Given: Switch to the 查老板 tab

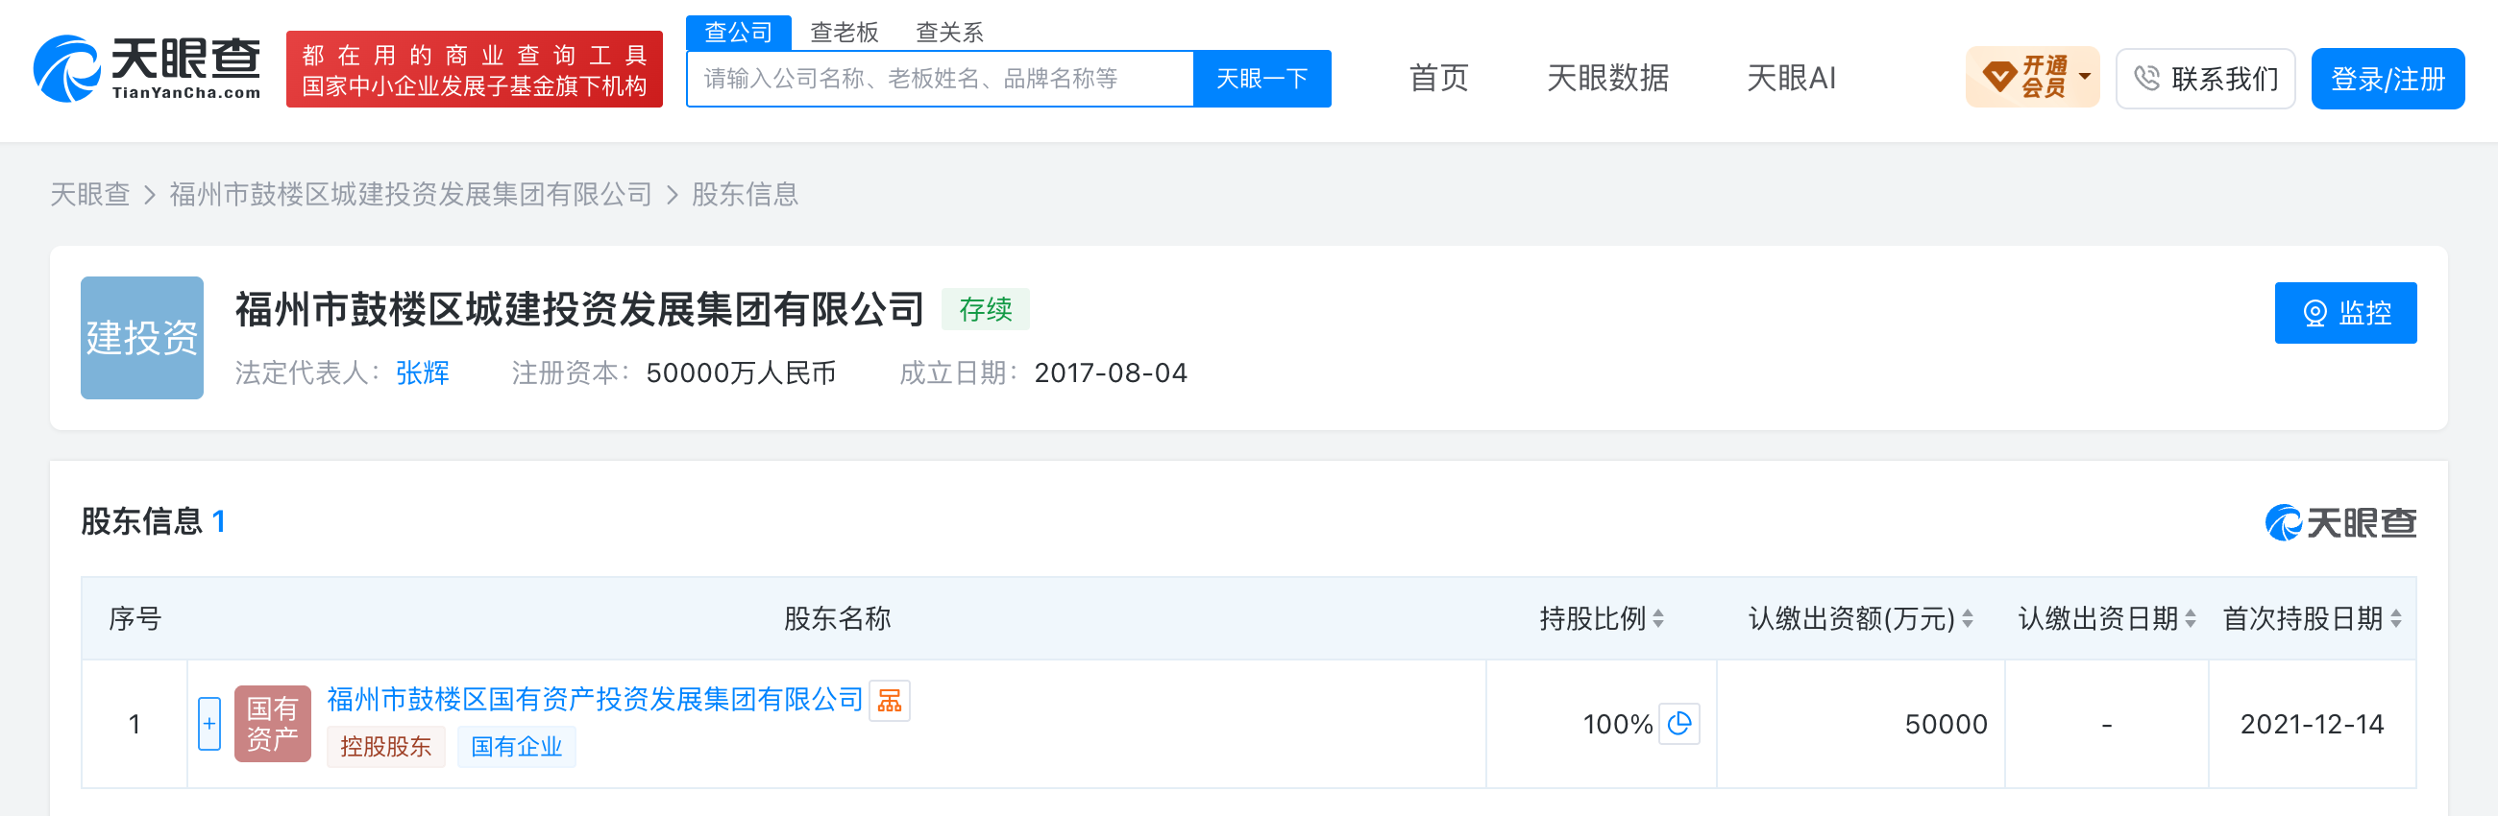Looking at the screenshot, I should pos(844,32).
